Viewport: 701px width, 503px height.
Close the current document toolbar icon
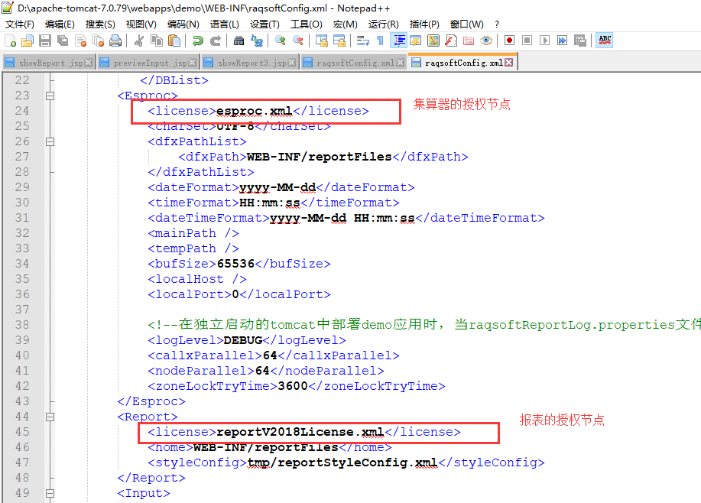[x=80, y=41]
